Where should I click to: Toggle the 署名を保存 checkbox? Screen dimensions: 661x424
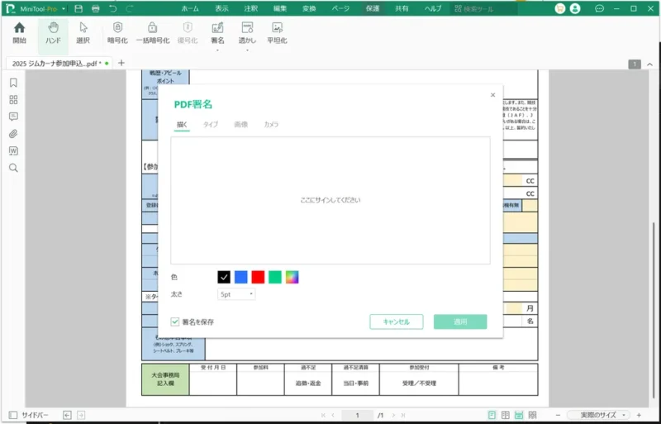click(x=175, y=322)
